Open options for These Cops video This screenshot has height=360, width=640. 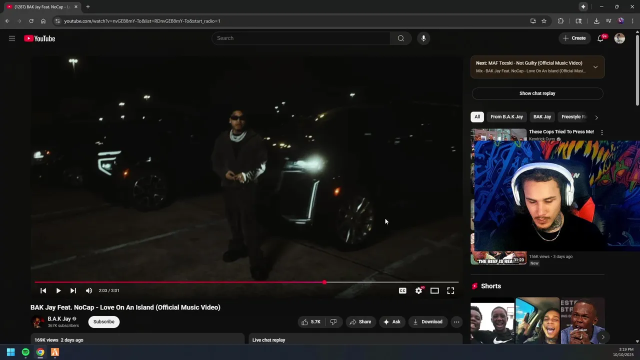601,132
